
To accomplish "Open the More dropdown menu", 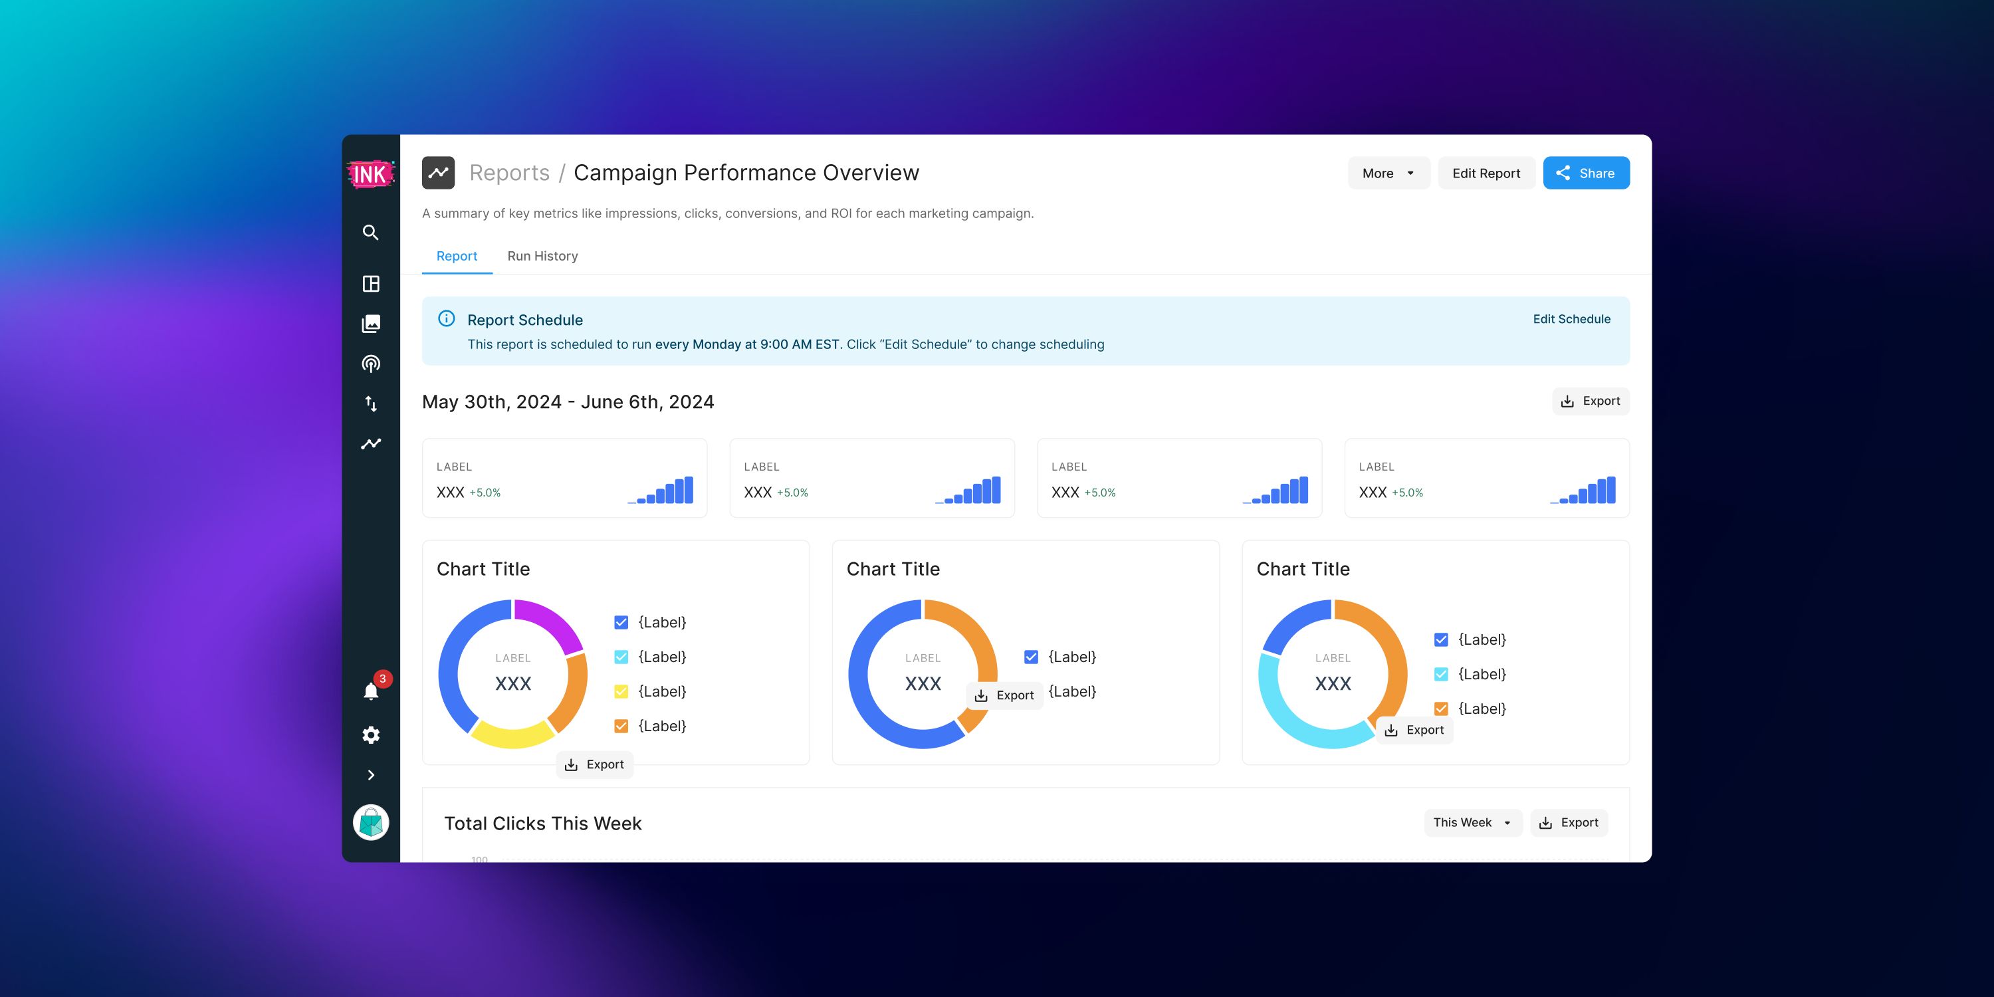I will [1388, 173].
